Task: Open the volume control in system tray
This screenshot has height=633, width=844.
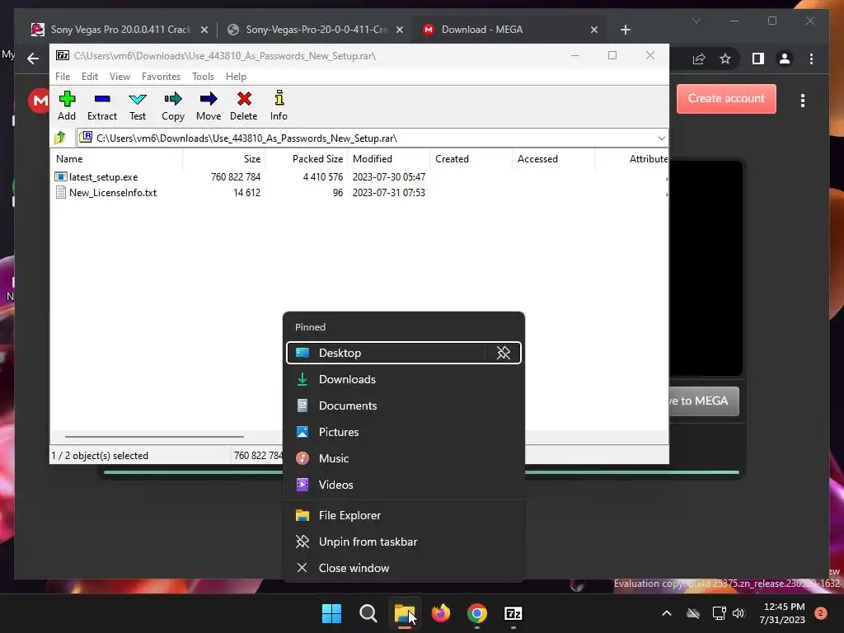Action: pyautogui.click(x=738, y=613)
